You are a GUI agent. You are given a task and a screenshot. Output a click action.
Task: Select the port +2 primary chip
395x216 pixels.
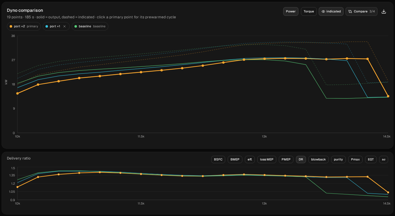tap(24, 26)
